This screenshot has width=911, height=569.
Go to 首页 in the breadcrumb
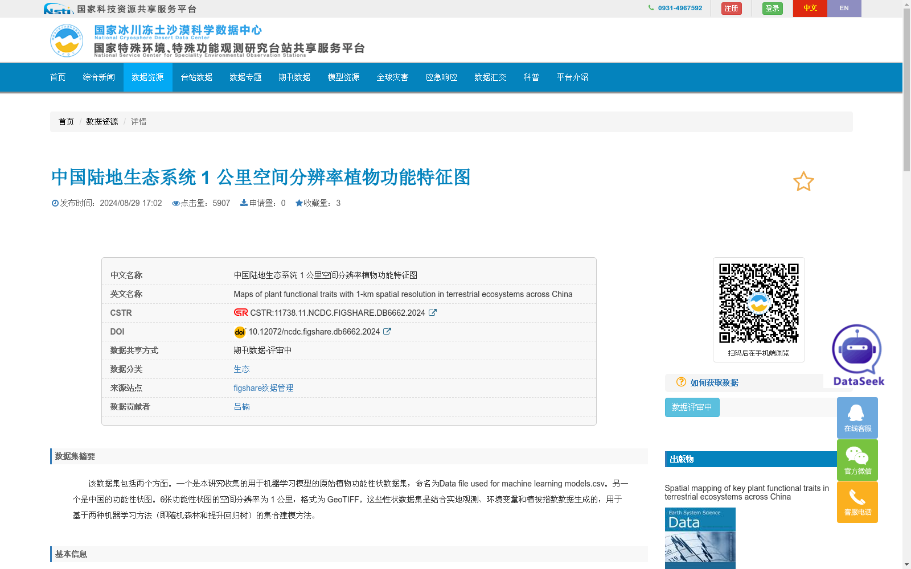[67, 122]
